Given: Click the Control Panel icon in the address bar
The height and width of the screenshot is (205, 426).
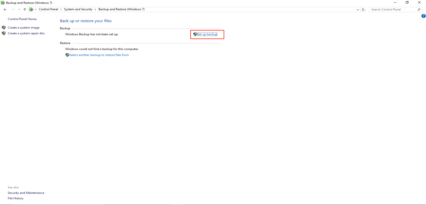Looking at the screenshot, I should [31, 9].
